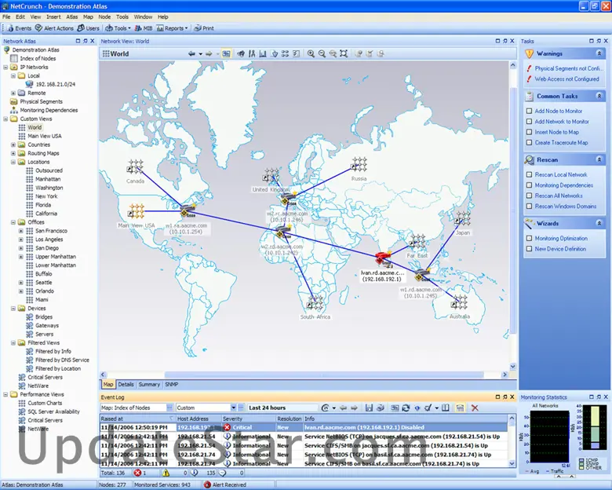This screenshot has width=612, height=490.
Task: Open the Events toolbar button
Action: coord(19,28)
